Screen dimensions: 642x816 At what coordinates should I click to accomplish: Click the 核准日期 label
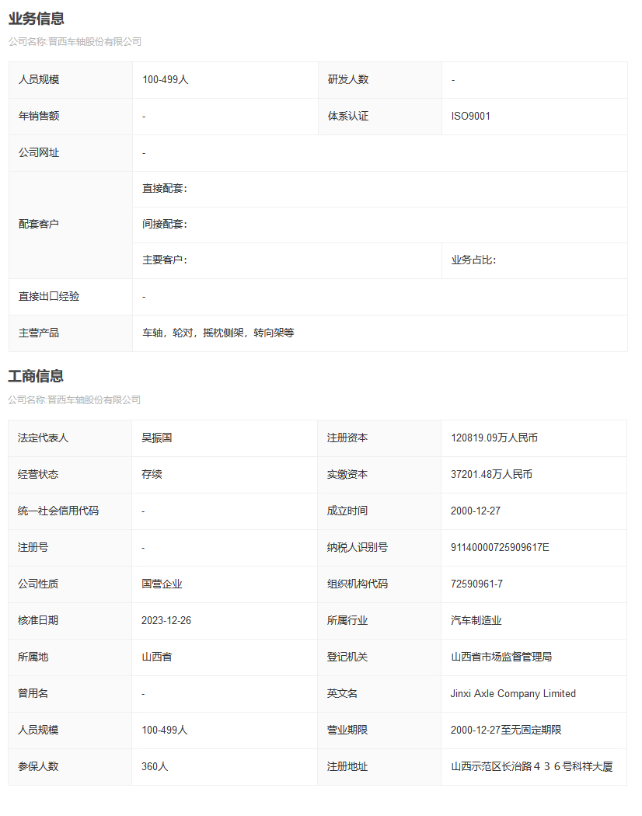pyautogui.click(x=38, y=621)
